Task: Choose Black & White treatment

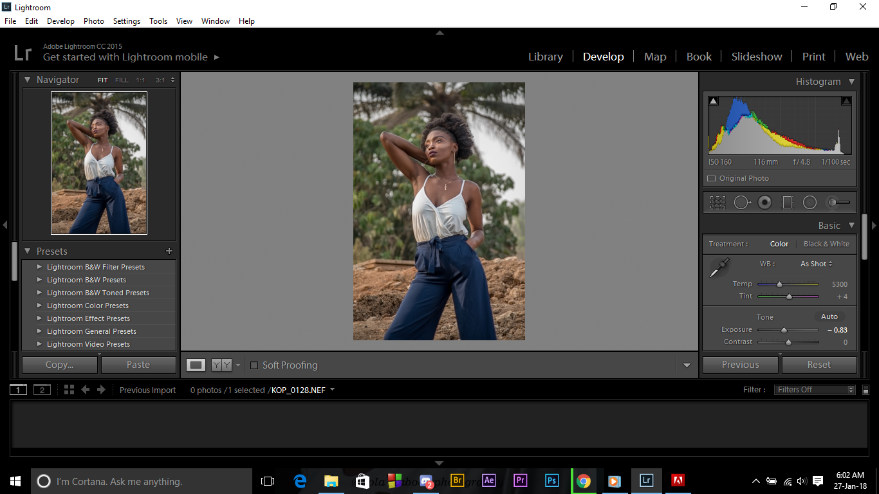Action: tap(826, 244)
